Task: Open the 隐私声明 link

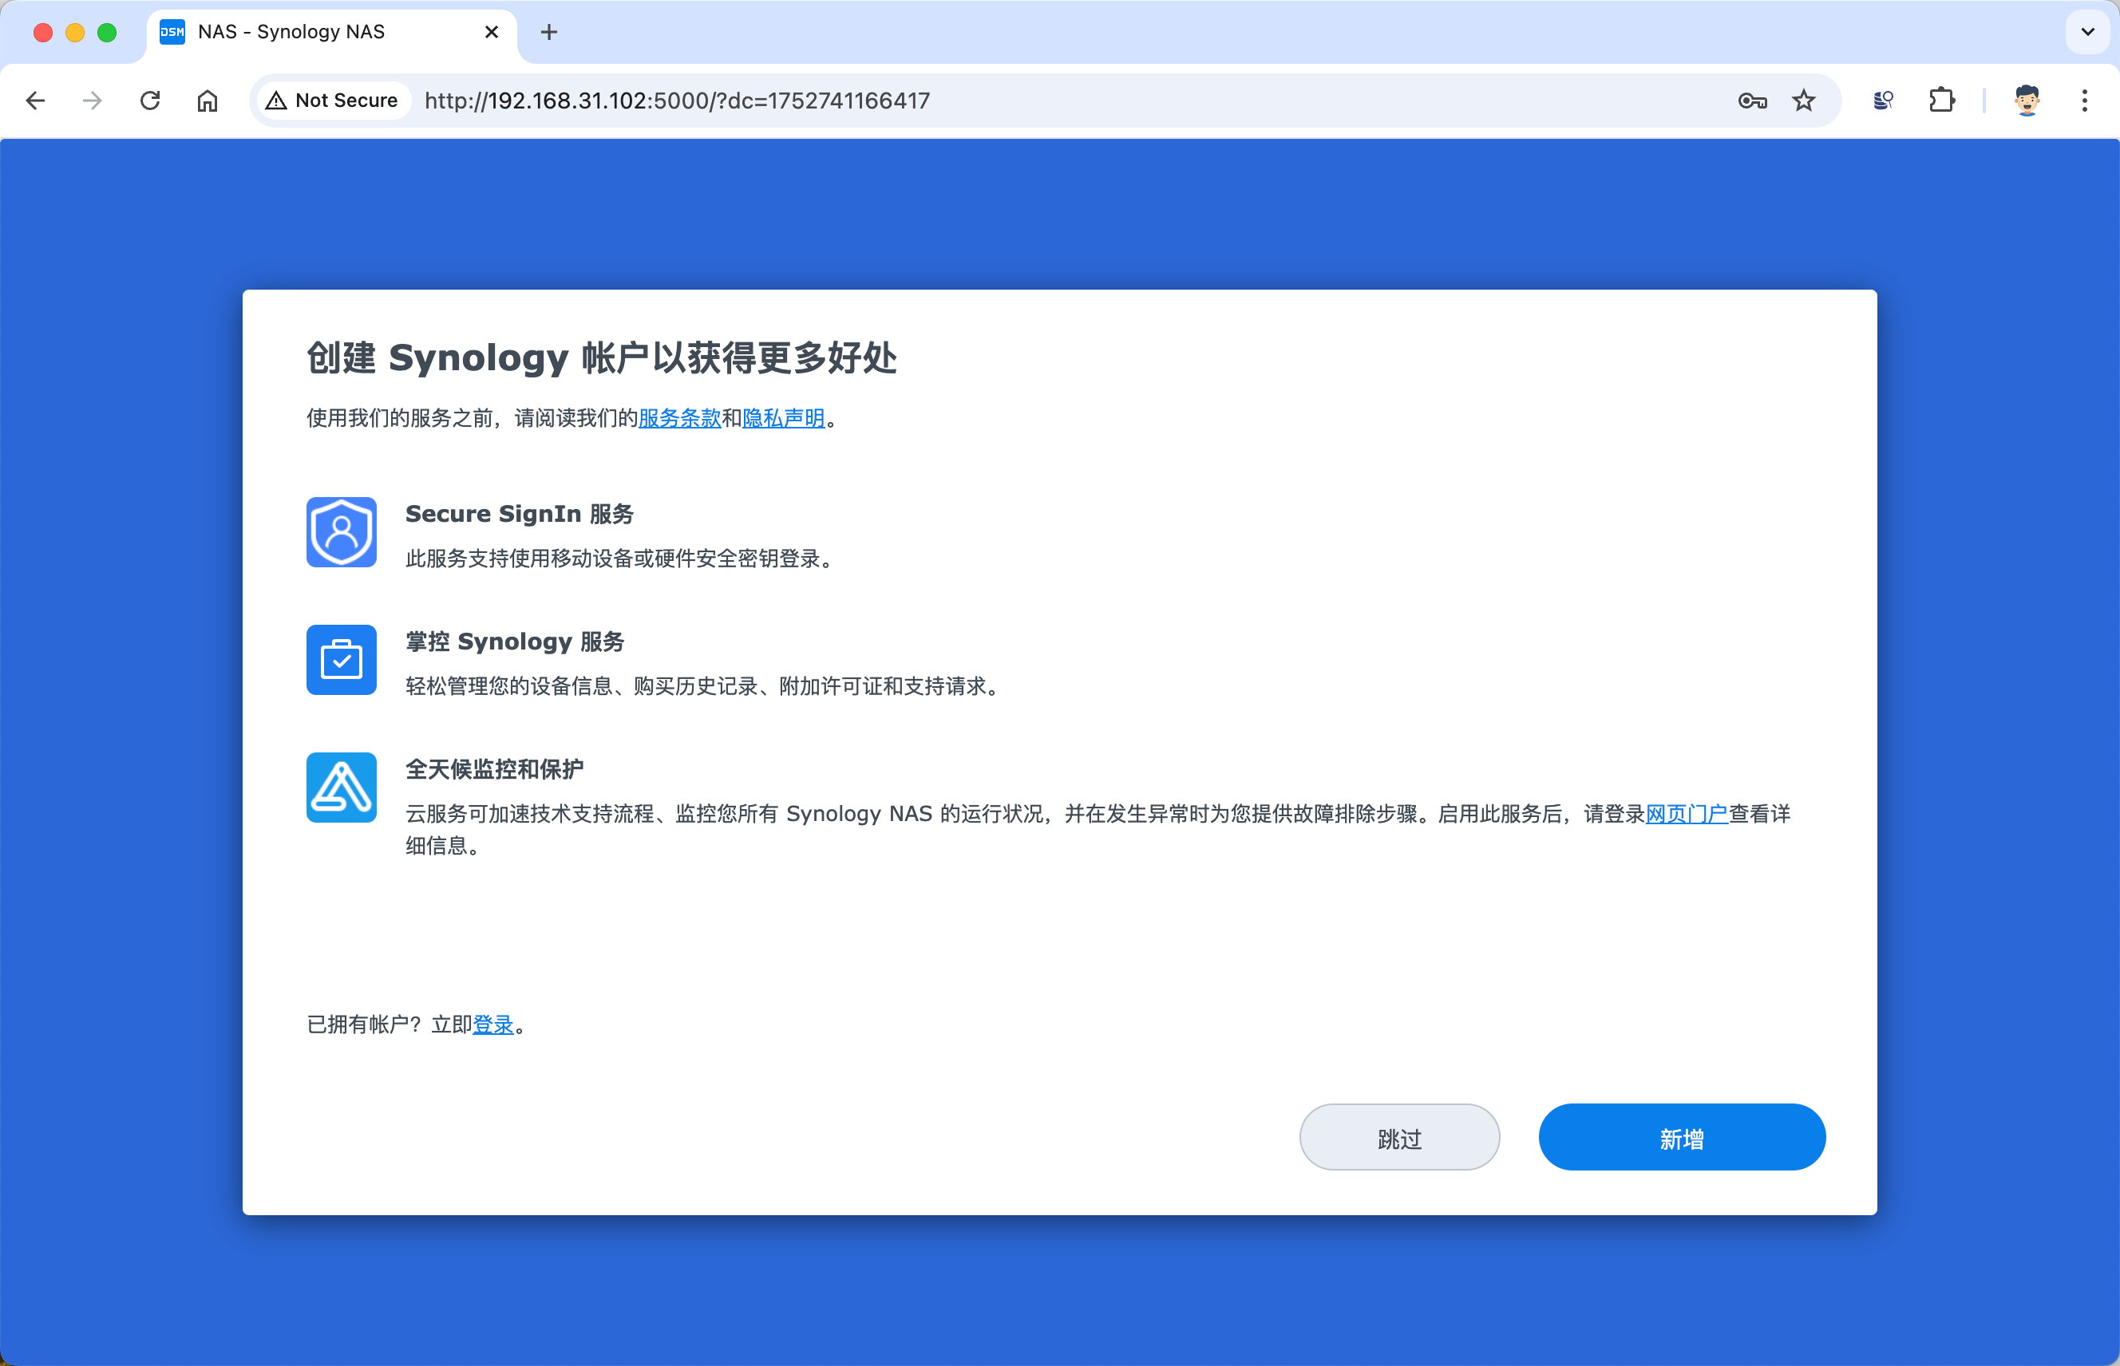Action: coord(784,418)
